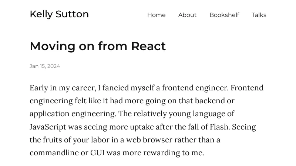The width and height of the screenshot is (296, 166).
Task: Click the word "Flash" in the article
Action: coord(219,127)
